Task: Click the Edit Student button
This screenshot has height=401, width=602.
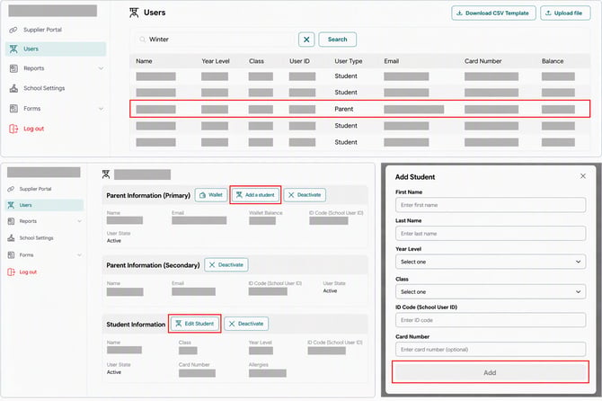Action: [x=195, y=324]
